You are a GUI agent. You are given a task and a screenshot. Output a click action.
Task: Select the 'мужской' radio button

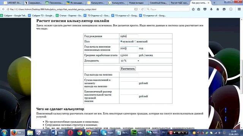[121, 41]
